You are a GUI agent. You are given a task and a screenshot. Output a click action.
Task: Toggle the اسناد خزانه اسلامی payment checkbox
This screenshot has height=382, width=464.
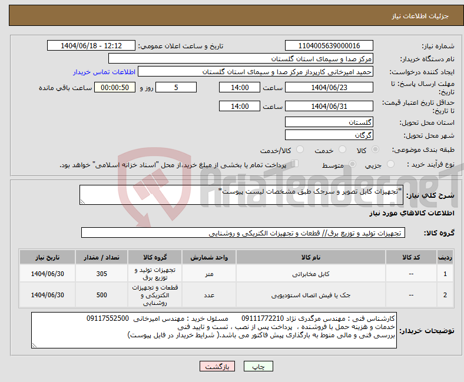[295, 163]
